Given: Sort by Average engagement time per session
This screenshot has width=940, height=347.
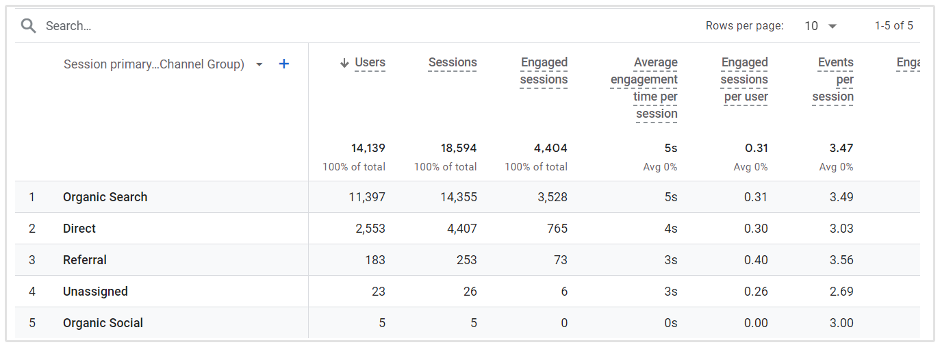Looking at the screenshot, I should 644,88.
